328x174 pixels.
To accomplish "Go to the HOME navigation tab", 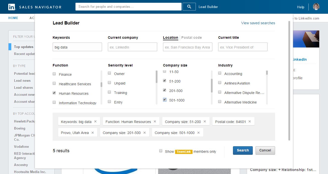I will pyautogui.click(x=13, y=18).
